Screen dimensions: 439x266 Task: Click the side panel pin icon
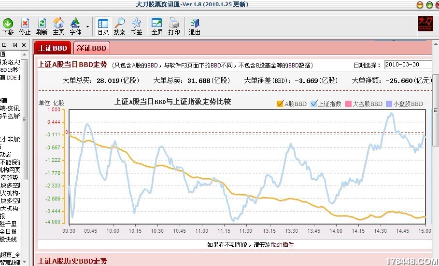[x=14, y=45]
